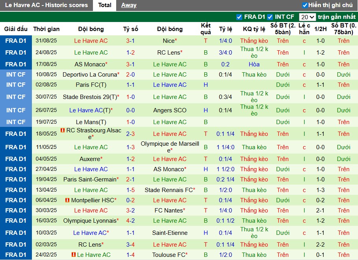Screen dimensions: 358x260
Task: Toggle the 'Hiển thị ghi chú' checkbox
Action: [305, 5]
